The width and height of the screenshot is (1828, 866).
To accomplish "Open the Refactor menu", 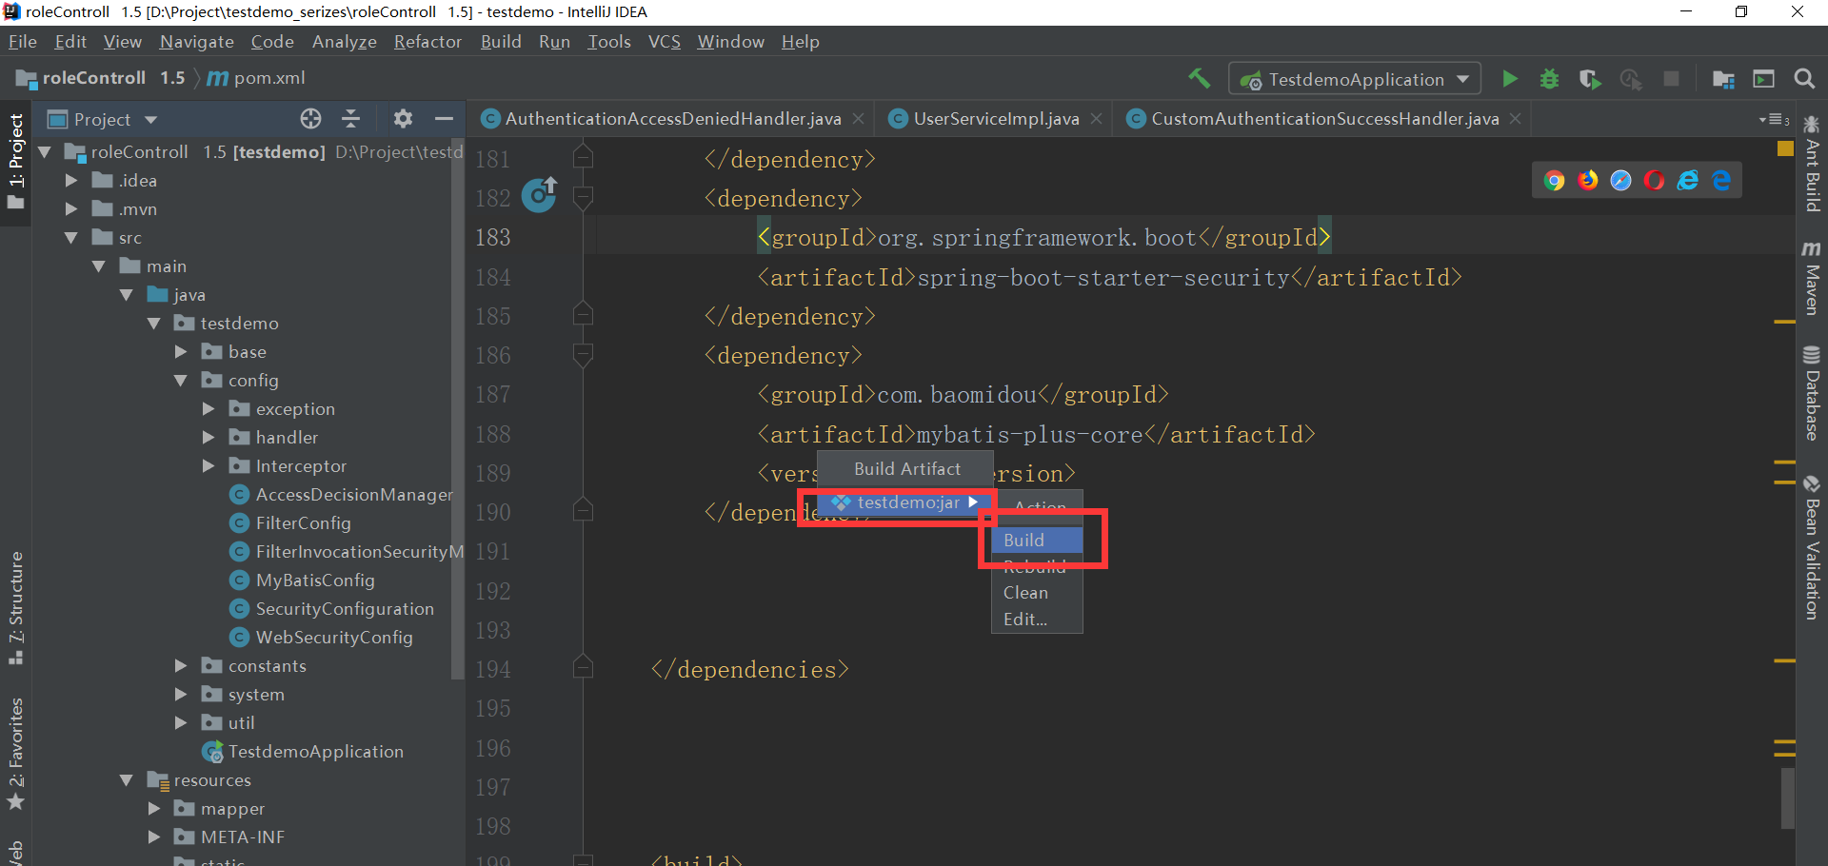I will click(x=427, y=42).
